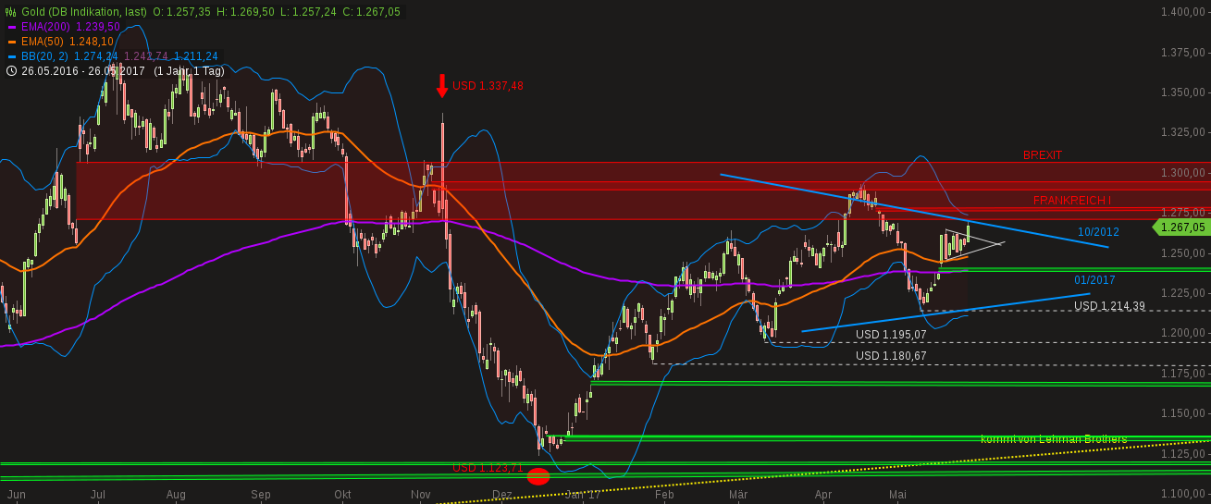Select the EMA(200) 1.239,50 legend entry
1211x504 pixels.
click(x=70, y=27)
